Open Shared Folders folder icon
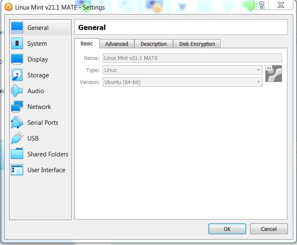 pos(17,153)
